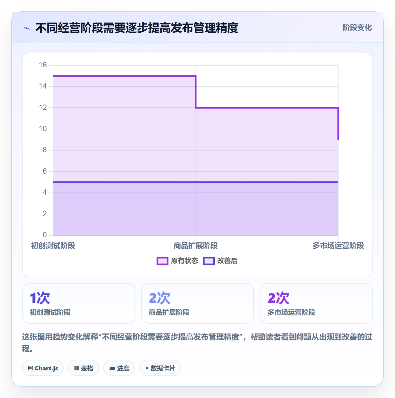395x398 pixels.
Task: Click the 阶段变化 badge in the header
Action: point(357,28)
